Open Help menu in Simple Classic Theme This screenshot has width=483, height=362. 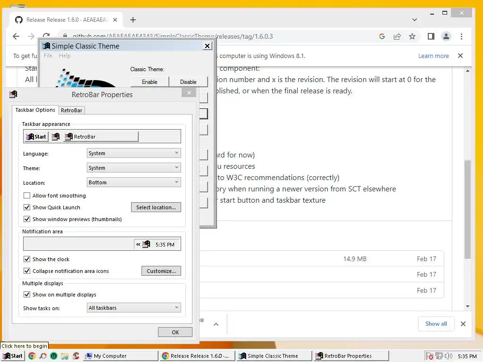point(65,56)
